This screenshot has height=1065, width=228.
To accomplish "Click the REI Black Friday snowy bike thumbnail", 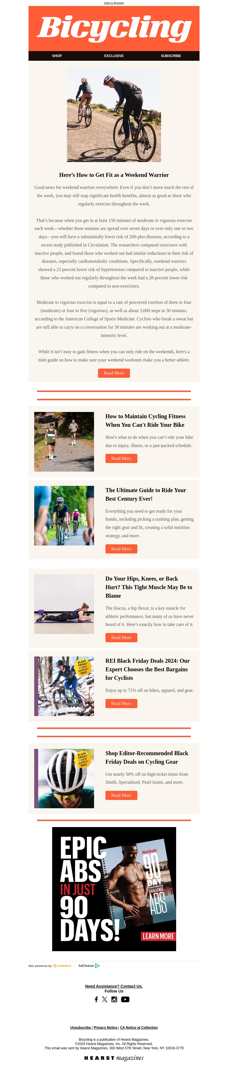I will [x=64, y=686].
